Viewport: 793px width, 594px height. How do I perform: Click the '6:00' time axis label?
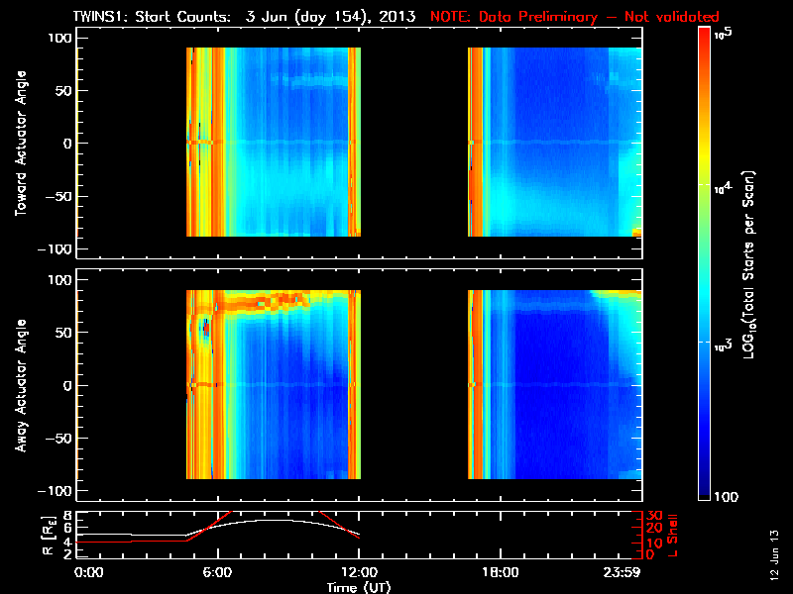pos(217,573)
